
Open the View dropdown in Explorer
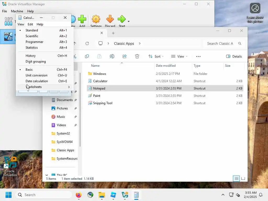tap(179, 57)
